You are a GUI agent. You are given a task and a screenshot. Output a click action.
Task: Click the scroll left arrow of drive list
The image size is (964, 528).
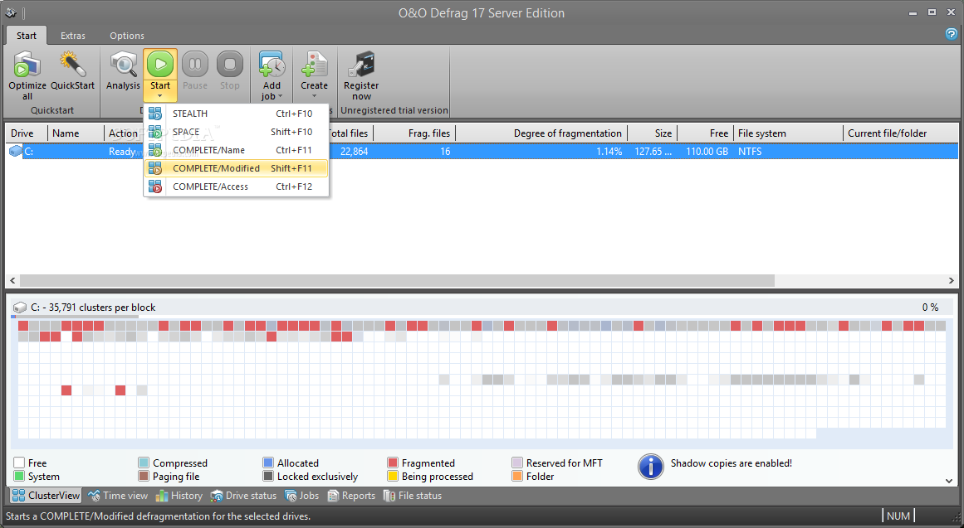coord(12,280)
